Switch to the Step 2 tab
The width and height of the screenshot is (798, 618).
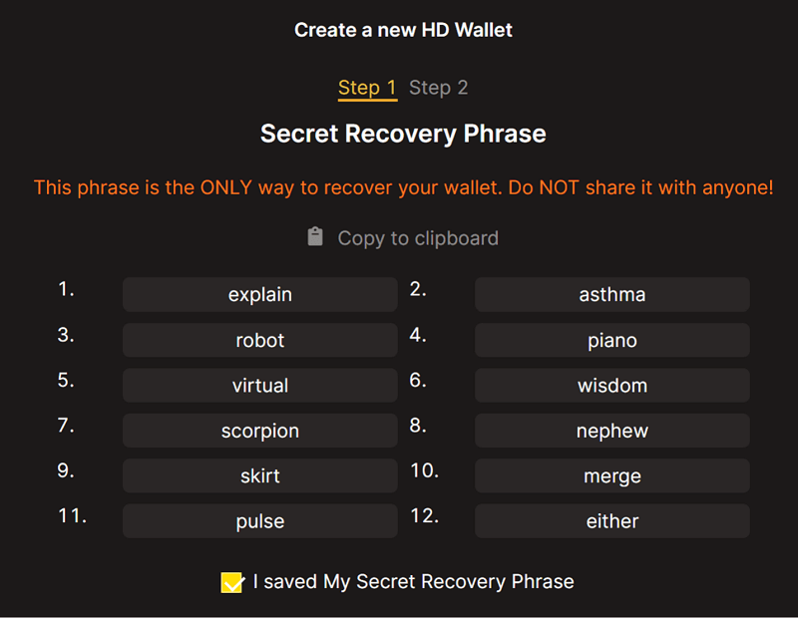[x=438, y=88]
